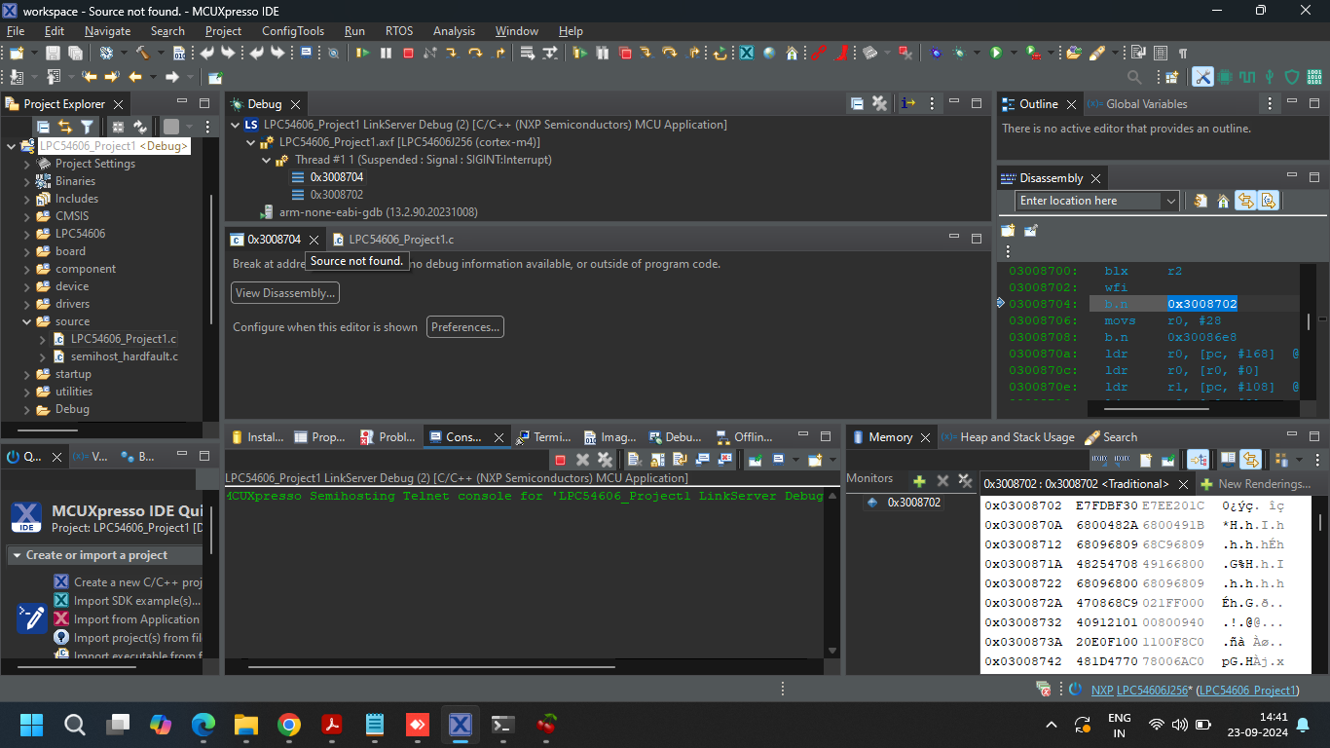The height and width of the screenshot is (748, 1330).
Task: Select the Resume debug icon
Action: tap(362, 53)
